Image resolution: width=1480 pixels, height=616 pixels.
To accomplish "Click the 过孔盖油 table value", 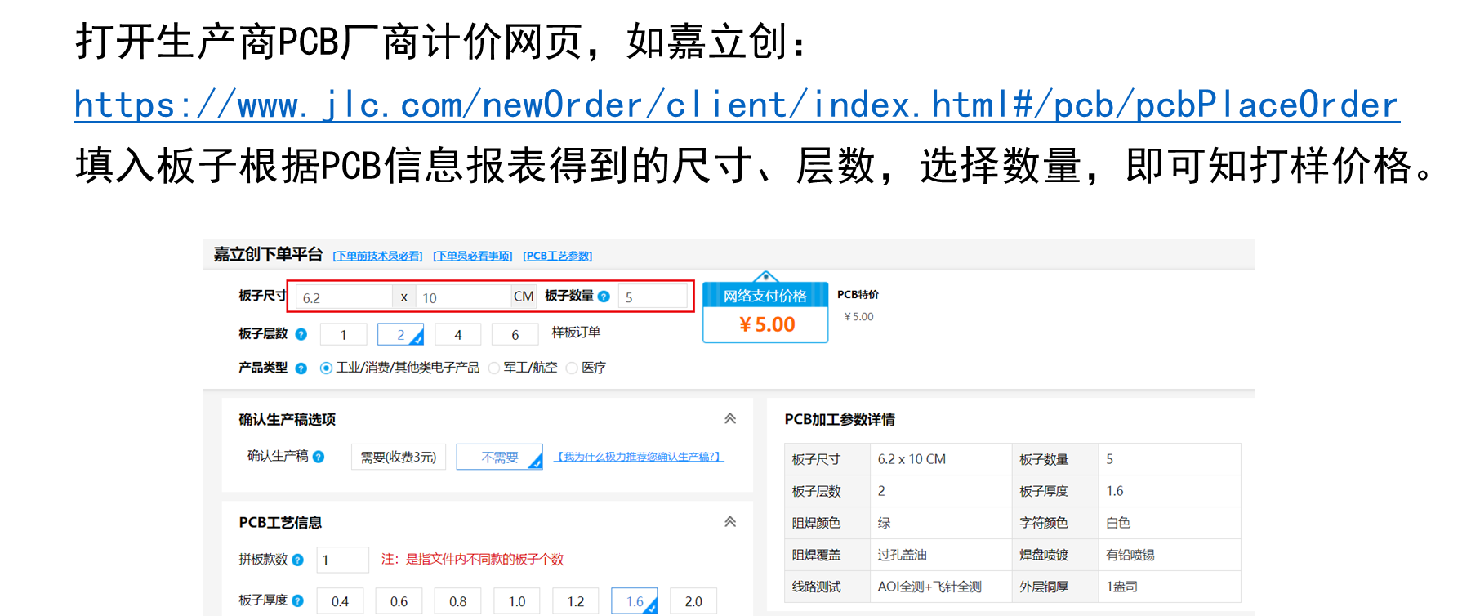I will [902, 555].
